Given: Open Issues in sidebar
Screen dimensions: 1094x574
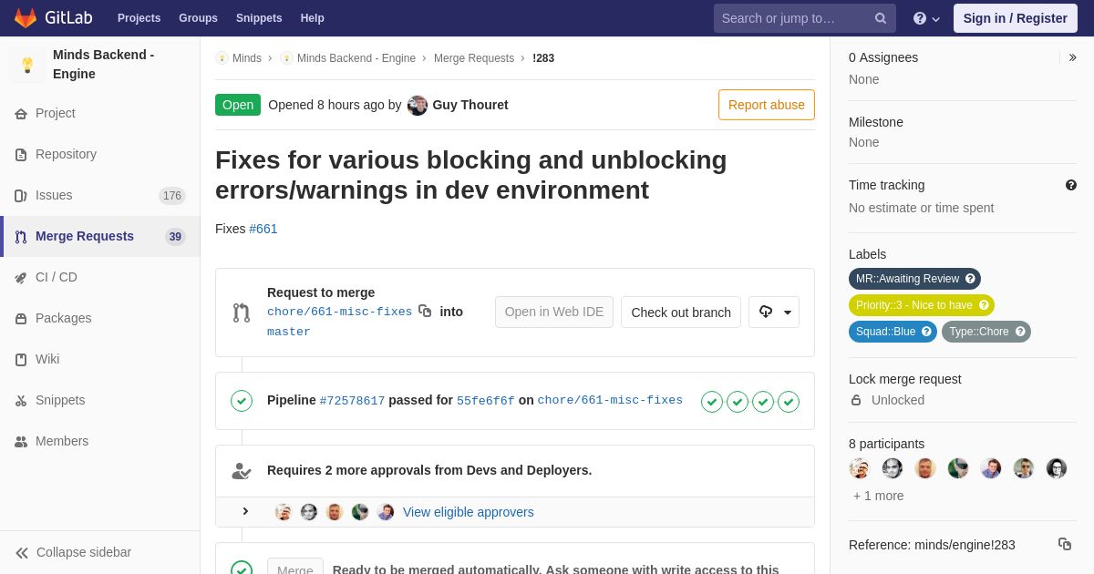Looking at the screenshot, I should click(x=100, y=195).
